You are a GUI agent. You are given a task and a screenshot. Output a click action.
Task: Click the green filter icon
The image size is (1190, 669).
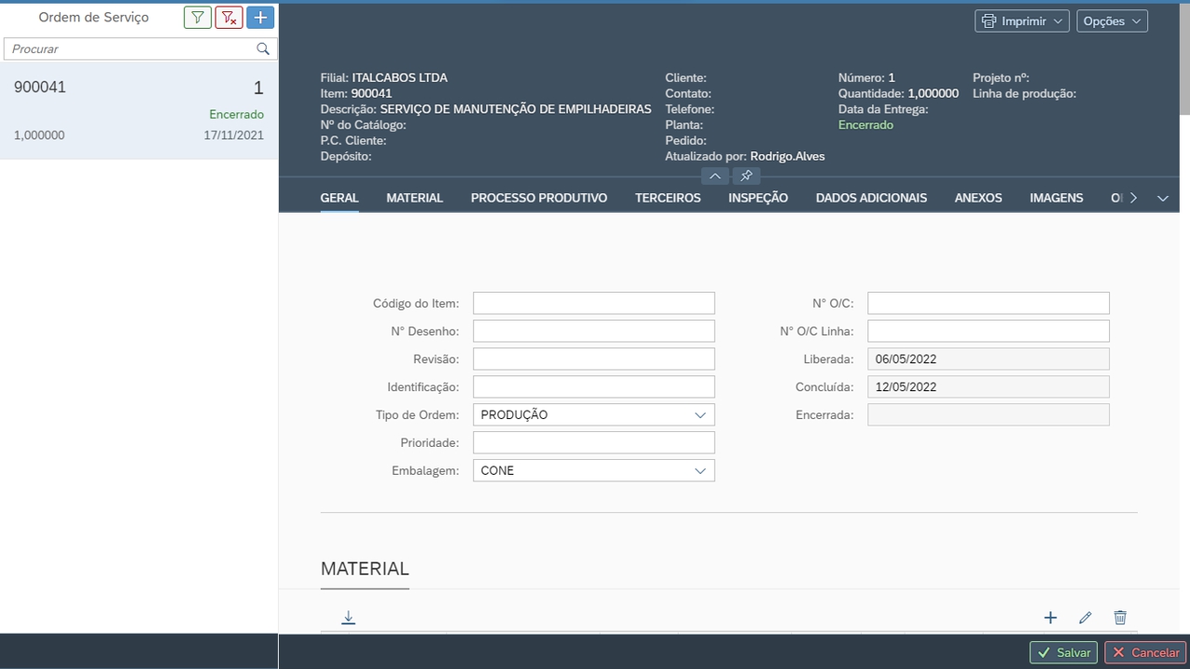(197, 18)
